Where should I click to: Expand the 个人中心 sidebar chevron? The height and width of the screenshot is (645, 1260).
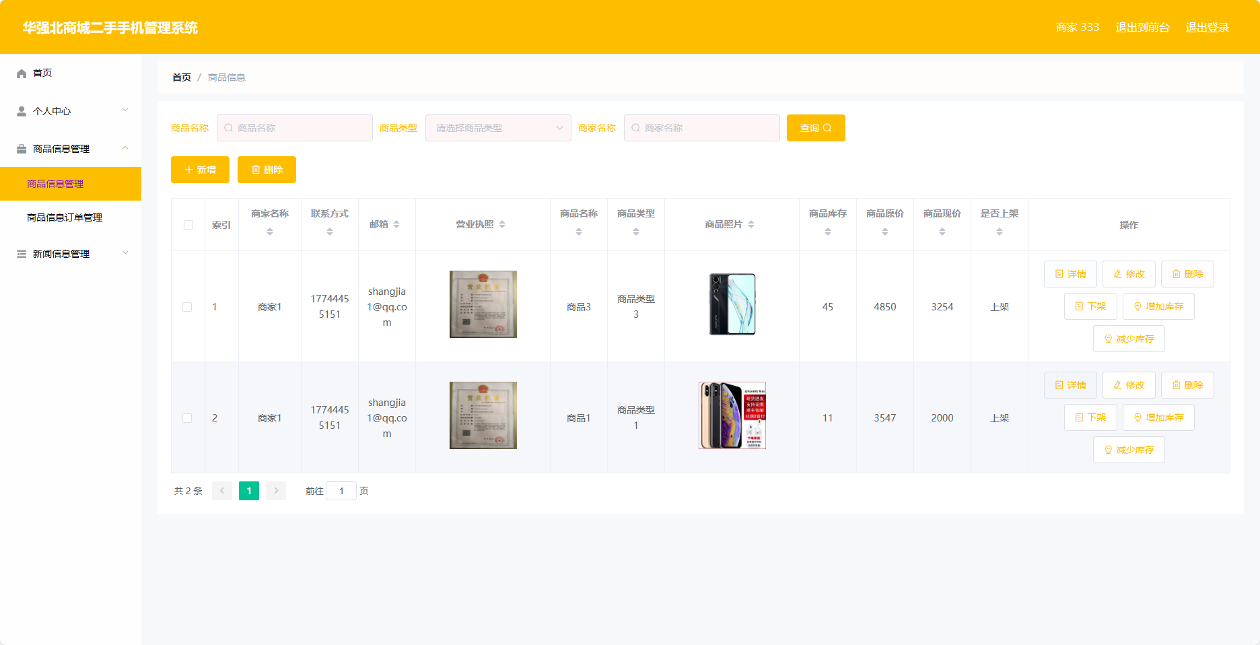[x=125, y=110]
